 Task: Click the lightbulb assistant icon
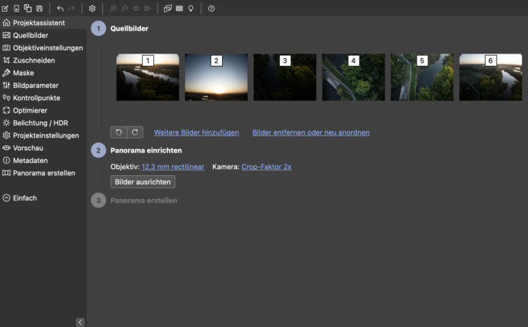(x=191, y=8)
